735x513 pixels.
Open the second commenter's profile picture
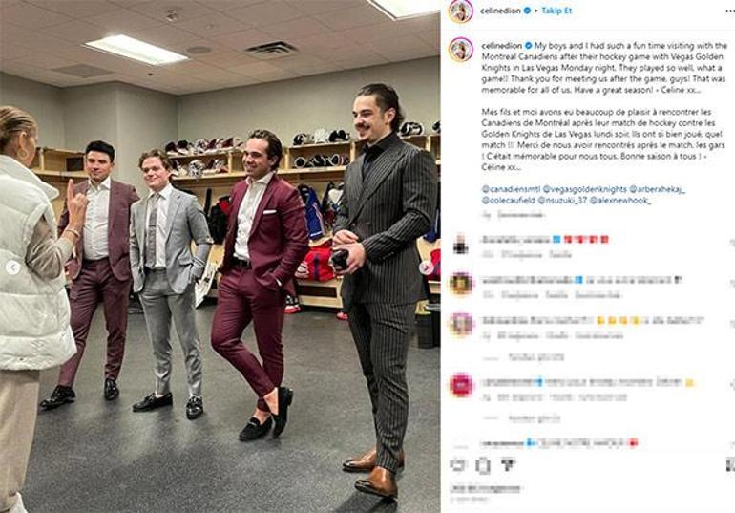click(x=461, y=284)
